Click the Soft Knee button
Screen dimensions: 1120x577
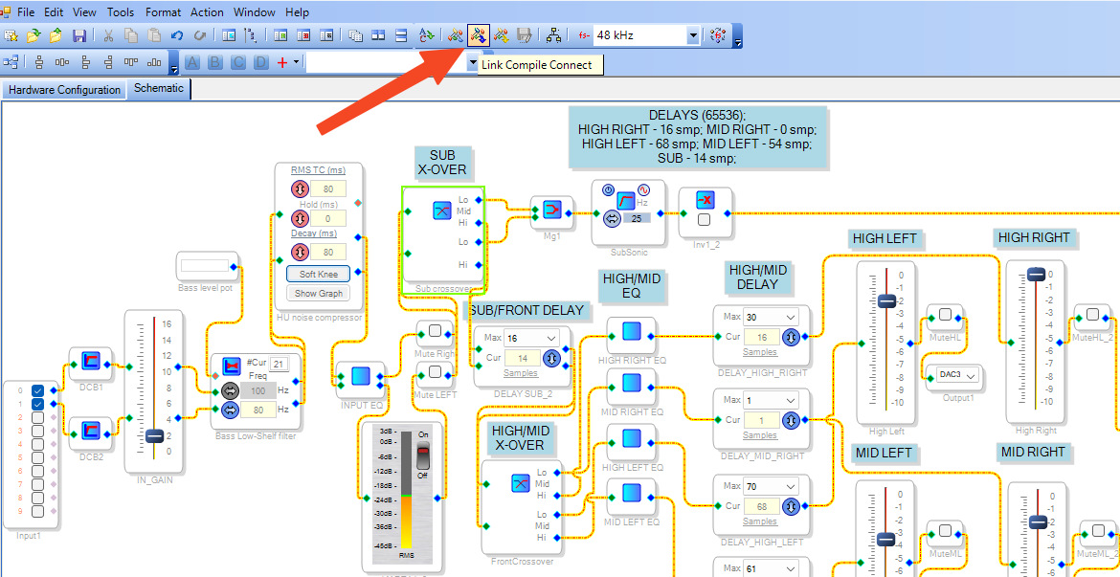(318, 275)
